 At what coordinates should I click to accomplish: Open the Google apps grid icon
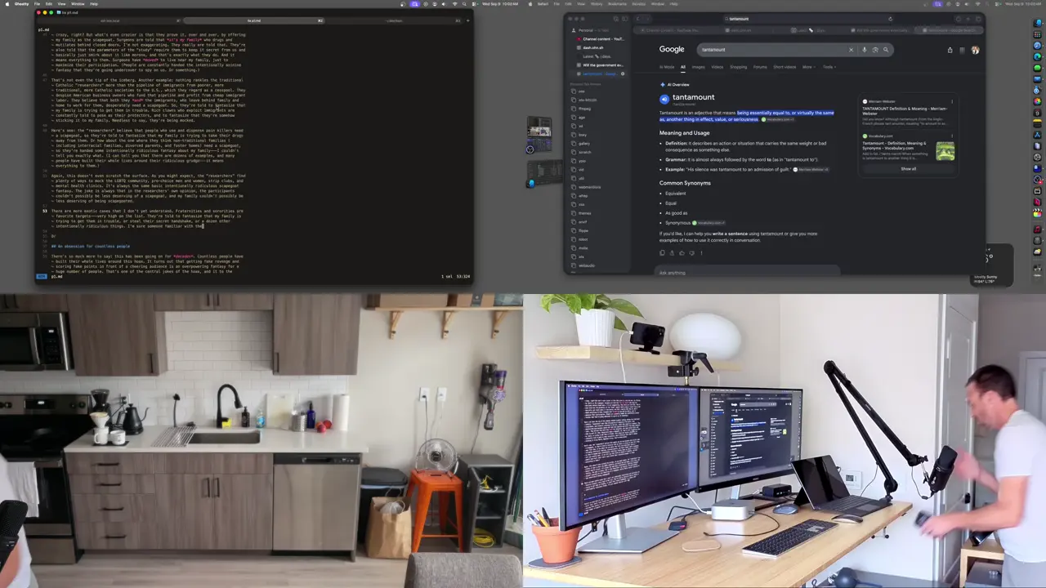[963, 50]
